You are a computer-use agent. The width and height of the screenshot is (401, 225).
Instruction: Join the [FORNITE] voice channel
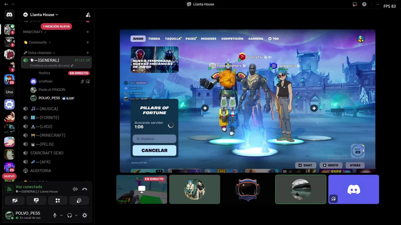(56, 117)
